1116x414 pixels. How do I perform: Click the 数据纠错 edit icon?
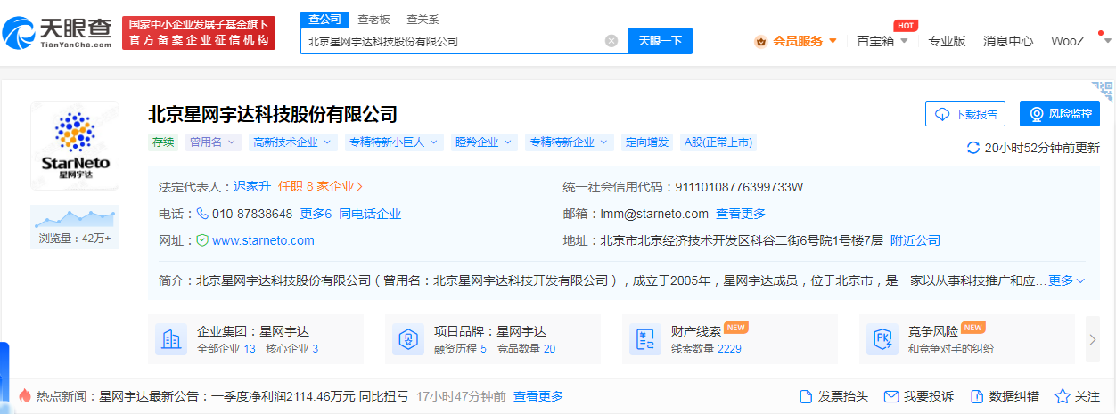[977, 396]
